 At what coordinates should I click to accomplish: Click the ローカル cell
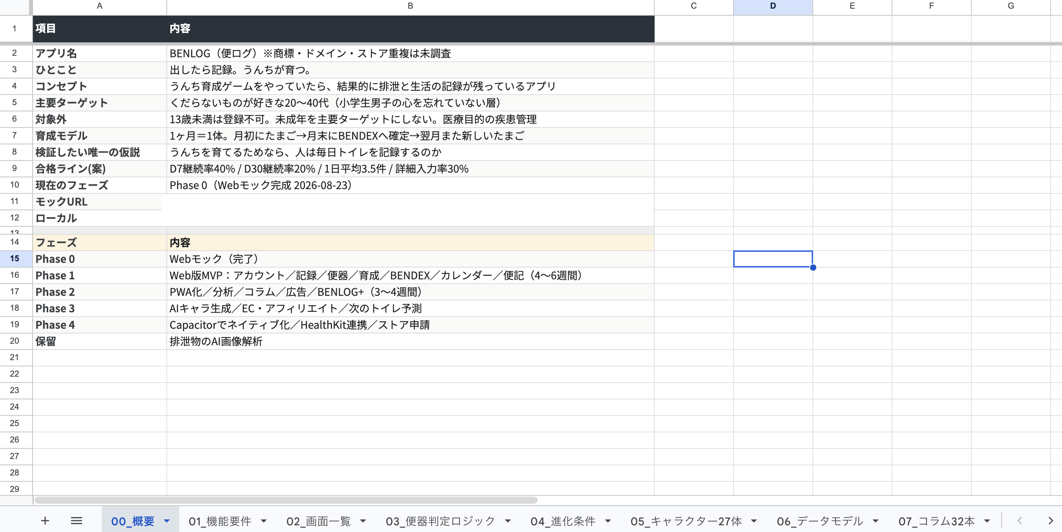point(99,219)
